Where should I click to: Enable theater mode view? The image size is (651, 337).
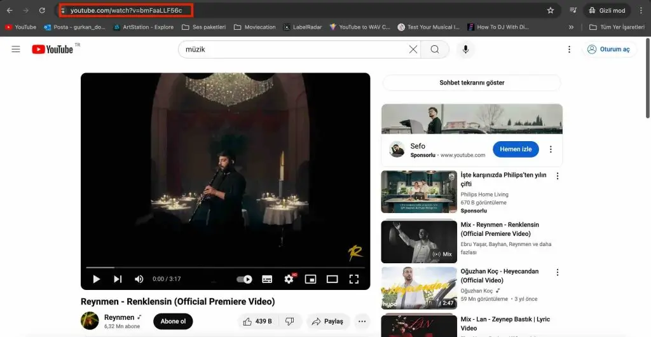point(332,279)
